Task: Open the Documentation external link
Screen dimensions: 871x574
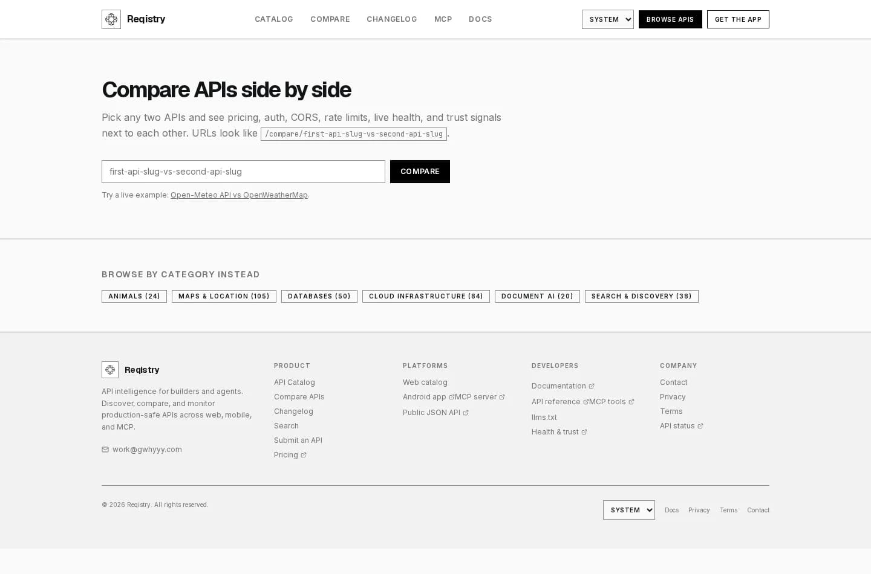Action: coord(563,386)
